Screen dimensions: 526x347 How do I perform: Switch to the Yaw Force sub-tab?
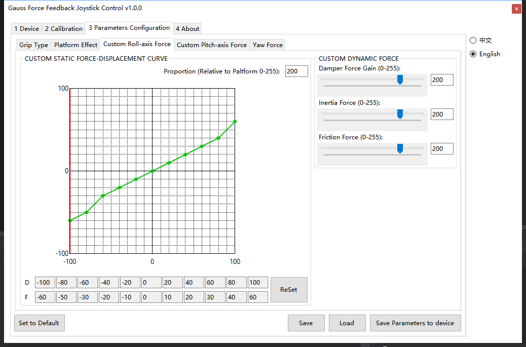coord(268,45)
